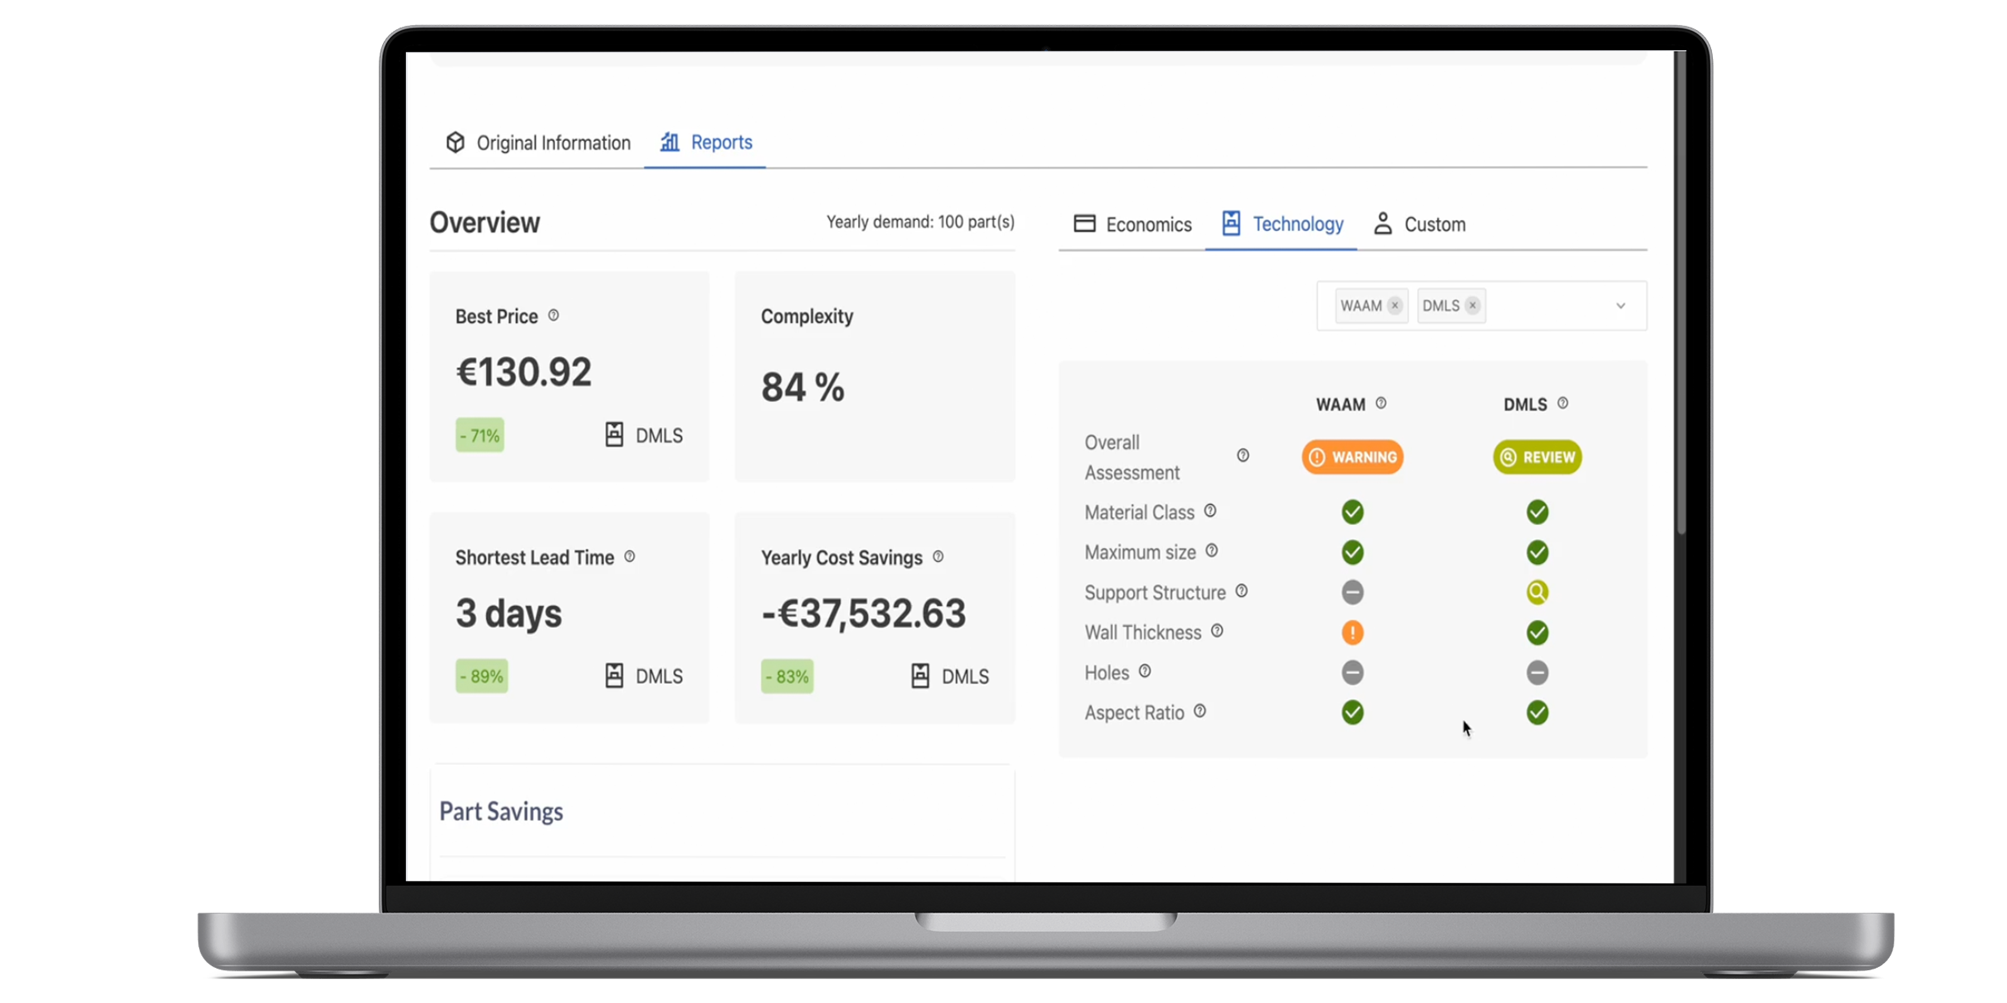Toggle Holes neutral status for WAAM
The height and width of the screenshot is (1003, 2007).
[1353, 671]
